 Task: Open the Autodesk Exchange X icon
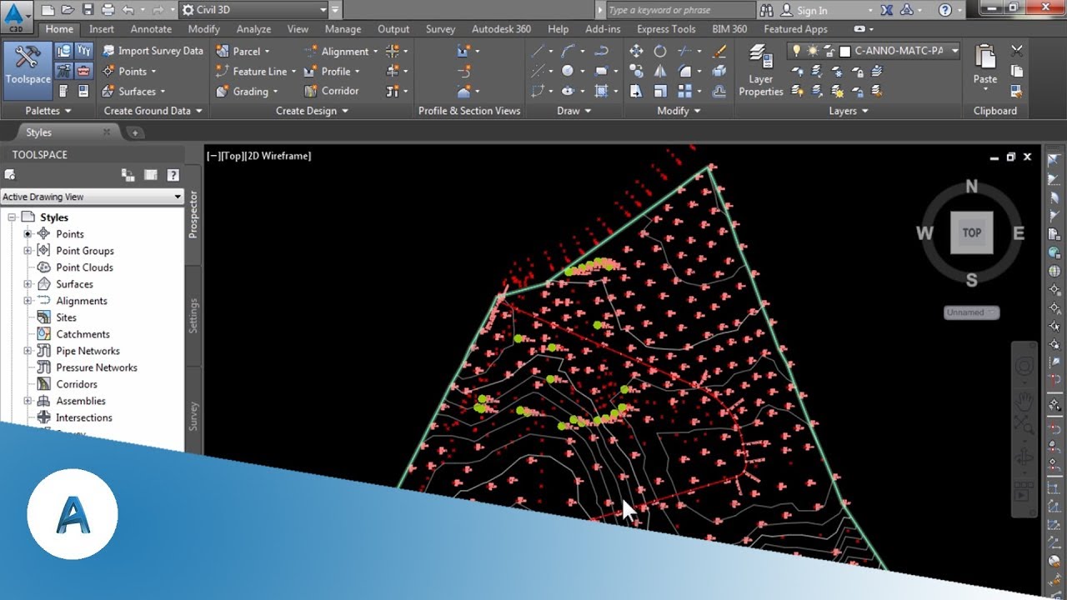[x=886, y=10]
